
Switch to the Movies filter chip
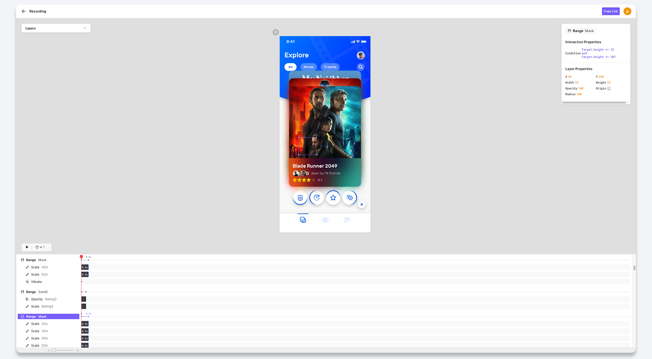309,67
